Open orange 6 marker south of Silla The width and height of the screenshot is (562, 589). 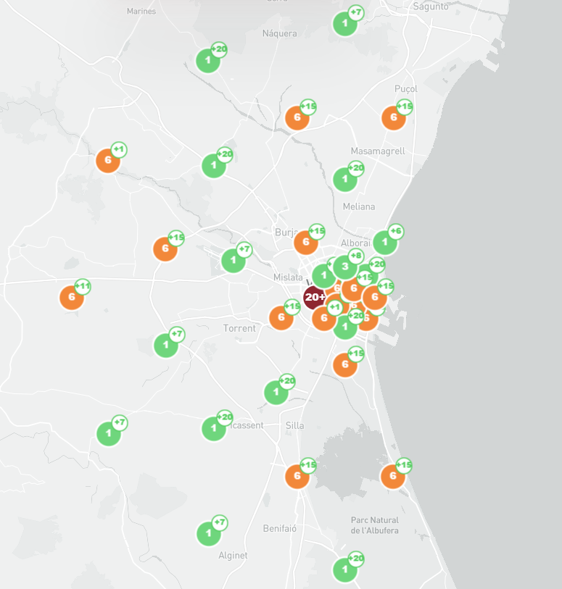tap(297, 476)
